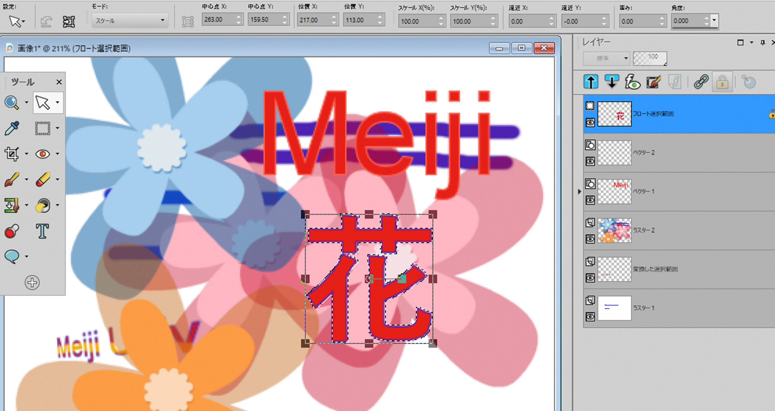This screenshot has width=775, height=411.
Task: Activate the Crop tool
Action: (12, 154)
